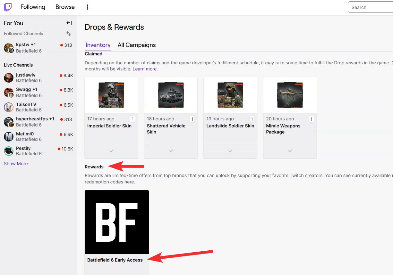Click the 8.8K viewer count

pyautogui.click(x=68, y=90)
